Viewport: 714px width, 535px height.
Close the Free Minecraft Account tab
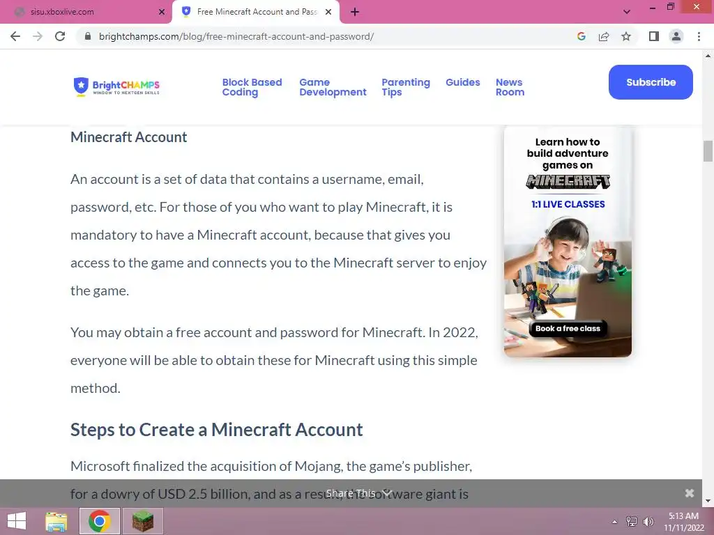328,12
